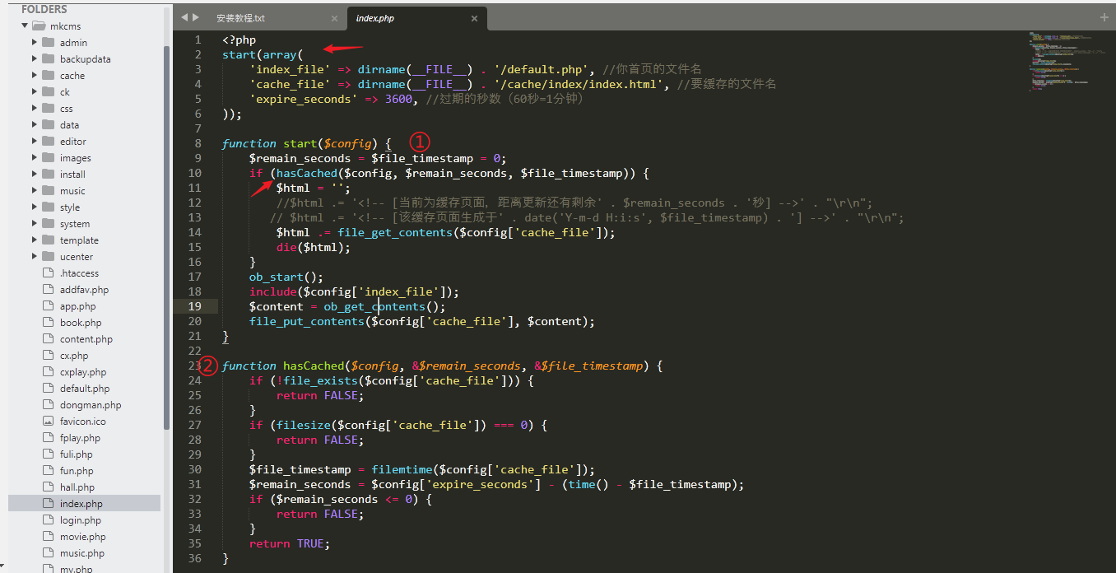
Task: Expand the data folder arrow
Action: (x=35, y=125)
